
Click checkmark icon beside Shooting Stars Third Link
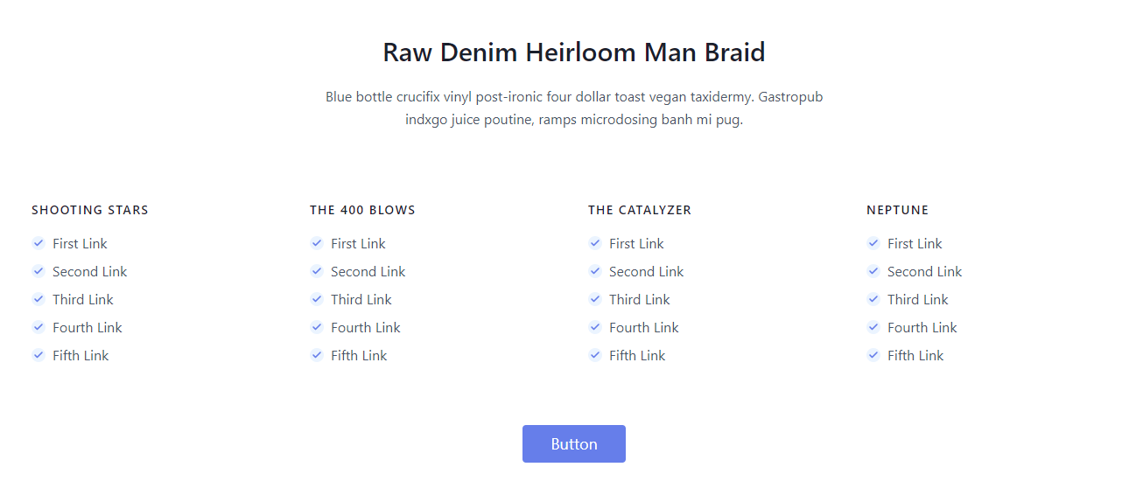39,299
